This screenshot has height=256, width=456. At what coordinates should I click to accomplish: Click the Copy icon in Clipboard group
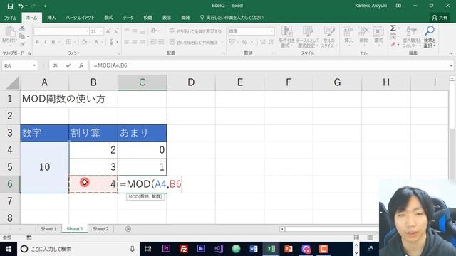pos(22,36)
